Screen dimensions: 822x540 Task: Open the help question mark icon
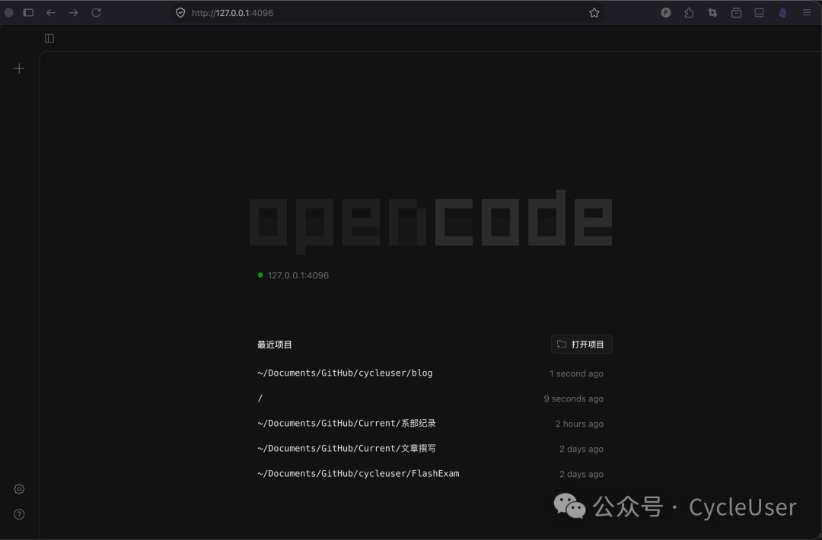click(19, 514)
